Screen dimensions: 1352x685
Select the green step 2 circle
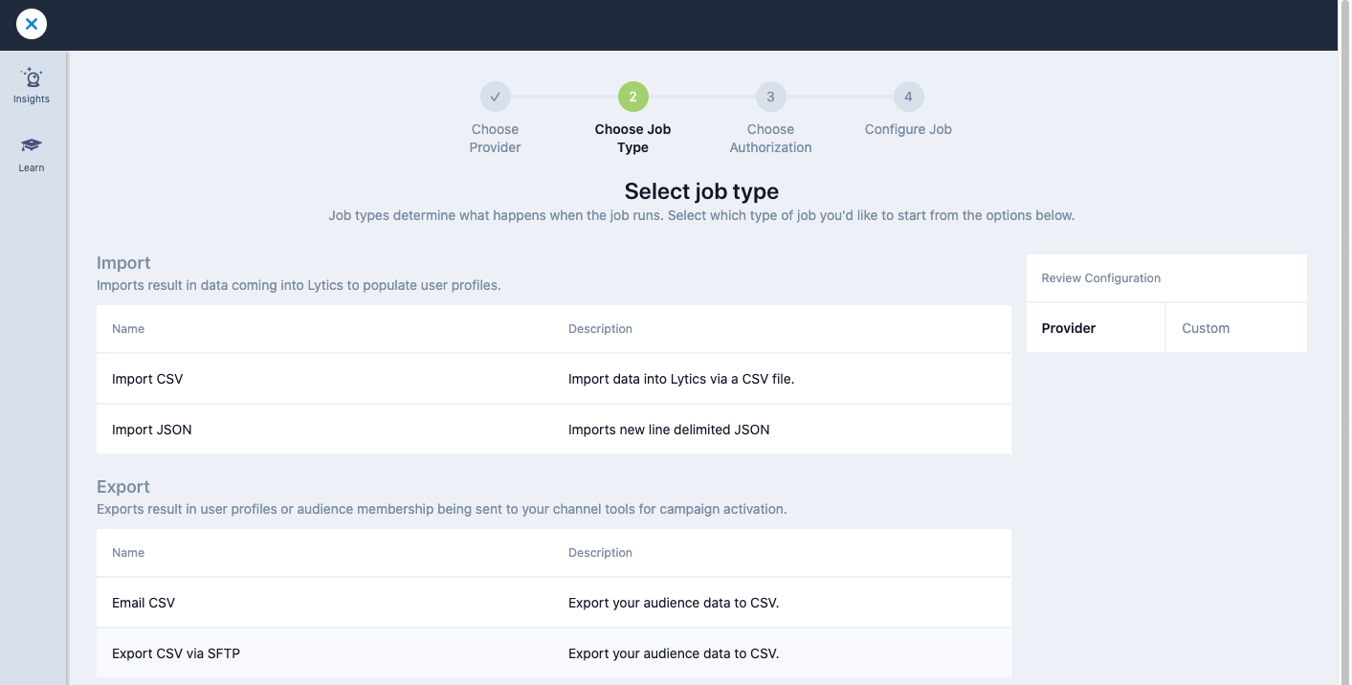(632, 96)
